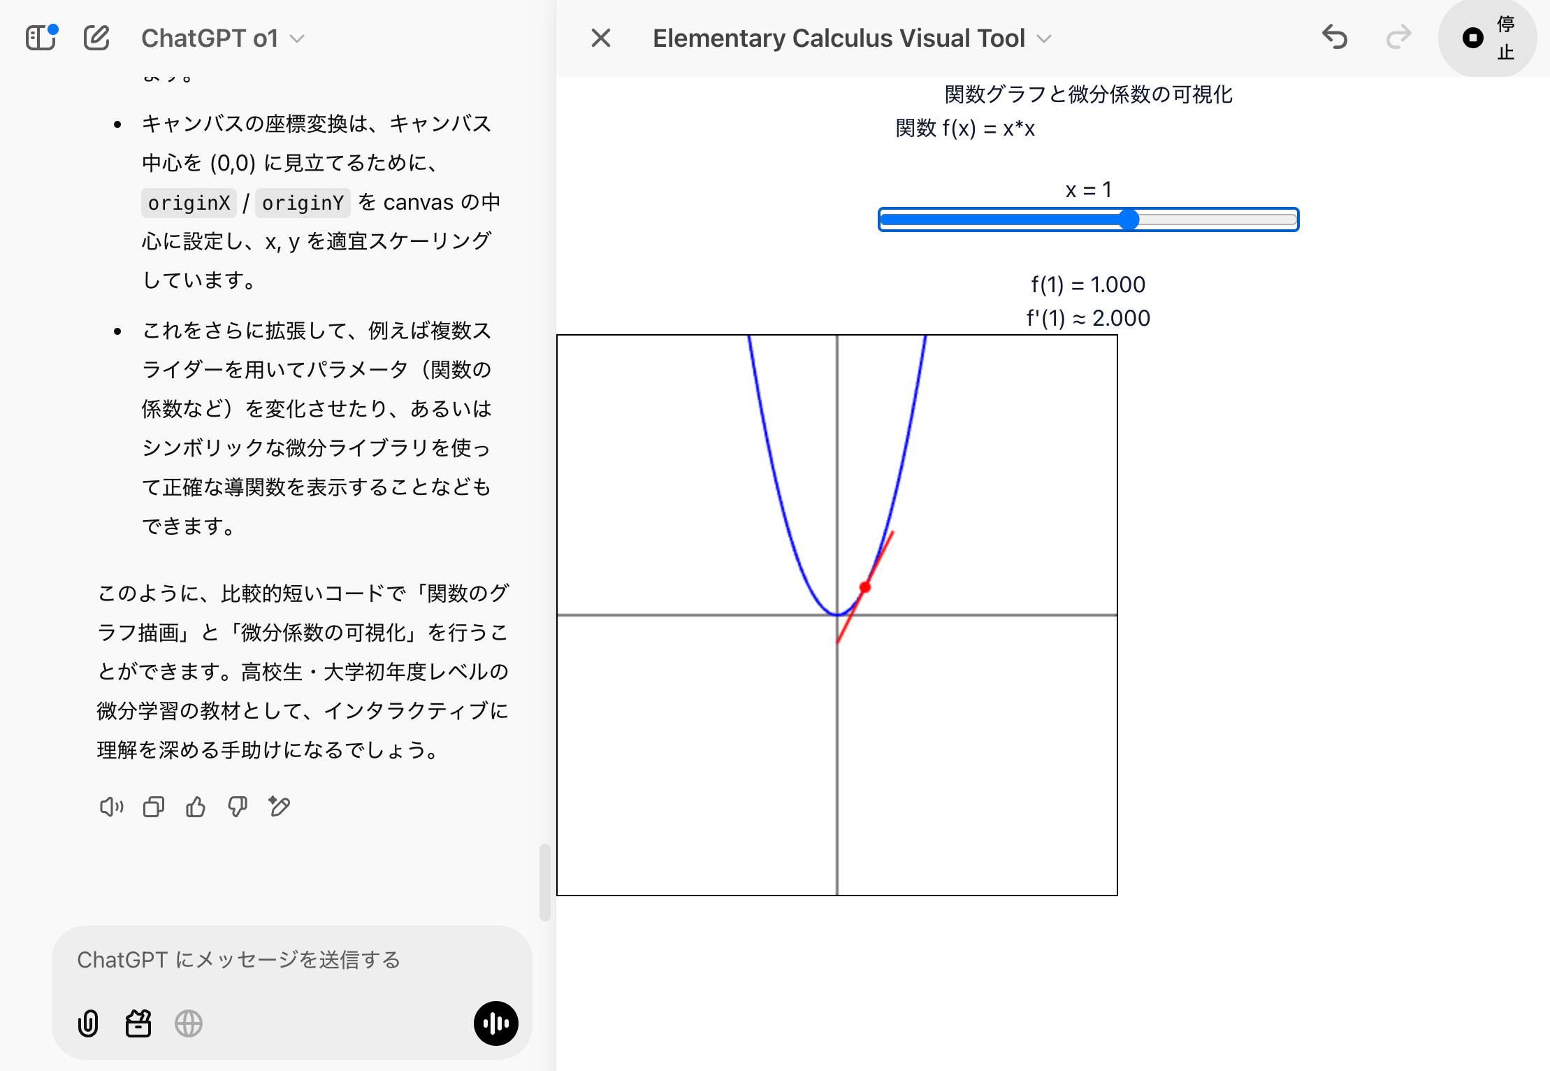Click the chat scrollbar thumb
Viewport: 1550px width, 1071px height.
tap(544, 882)
